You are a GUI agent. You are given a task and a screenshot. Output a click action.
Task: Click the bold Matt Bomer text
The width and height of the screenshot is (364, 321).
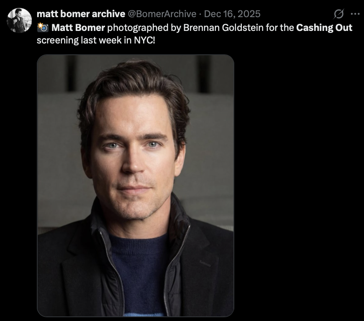(x=78, y=28)
